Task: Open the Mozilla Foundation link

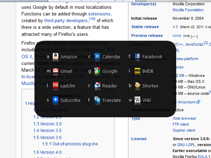Action: coord(188,10)
